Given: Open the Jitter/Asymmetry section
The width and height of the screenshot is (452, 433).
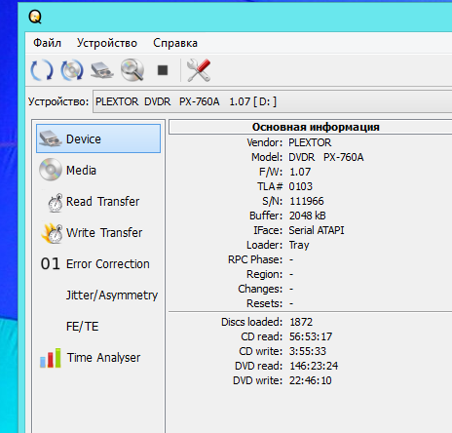Looking at the screenshot, I should click(x=98, y=295).
